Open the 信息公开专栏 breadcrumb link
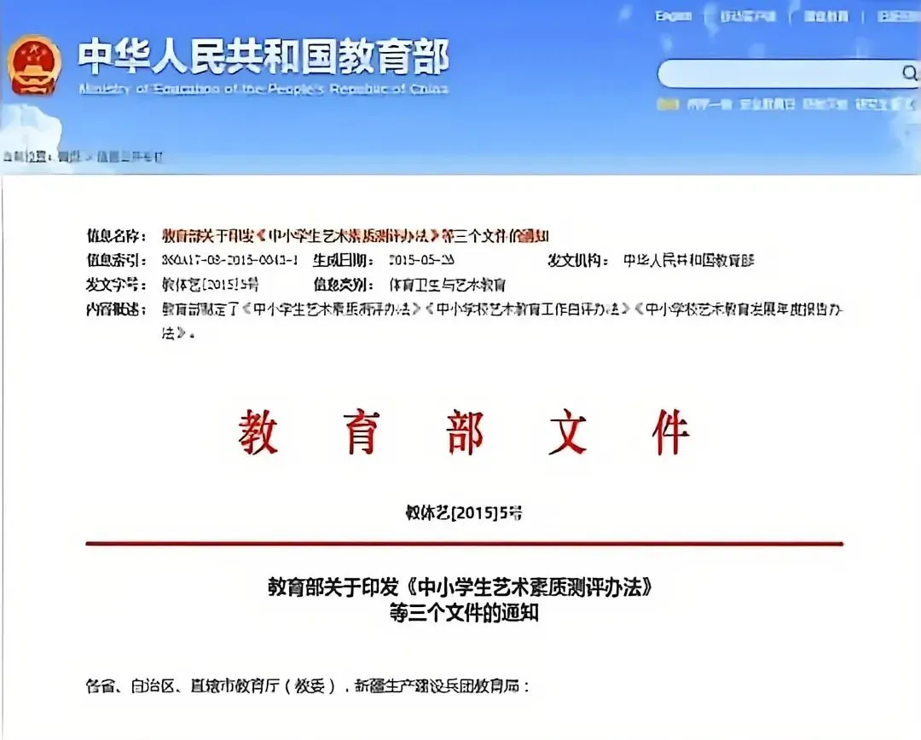This screenshot has width=921, height=740. coord(129,156)
